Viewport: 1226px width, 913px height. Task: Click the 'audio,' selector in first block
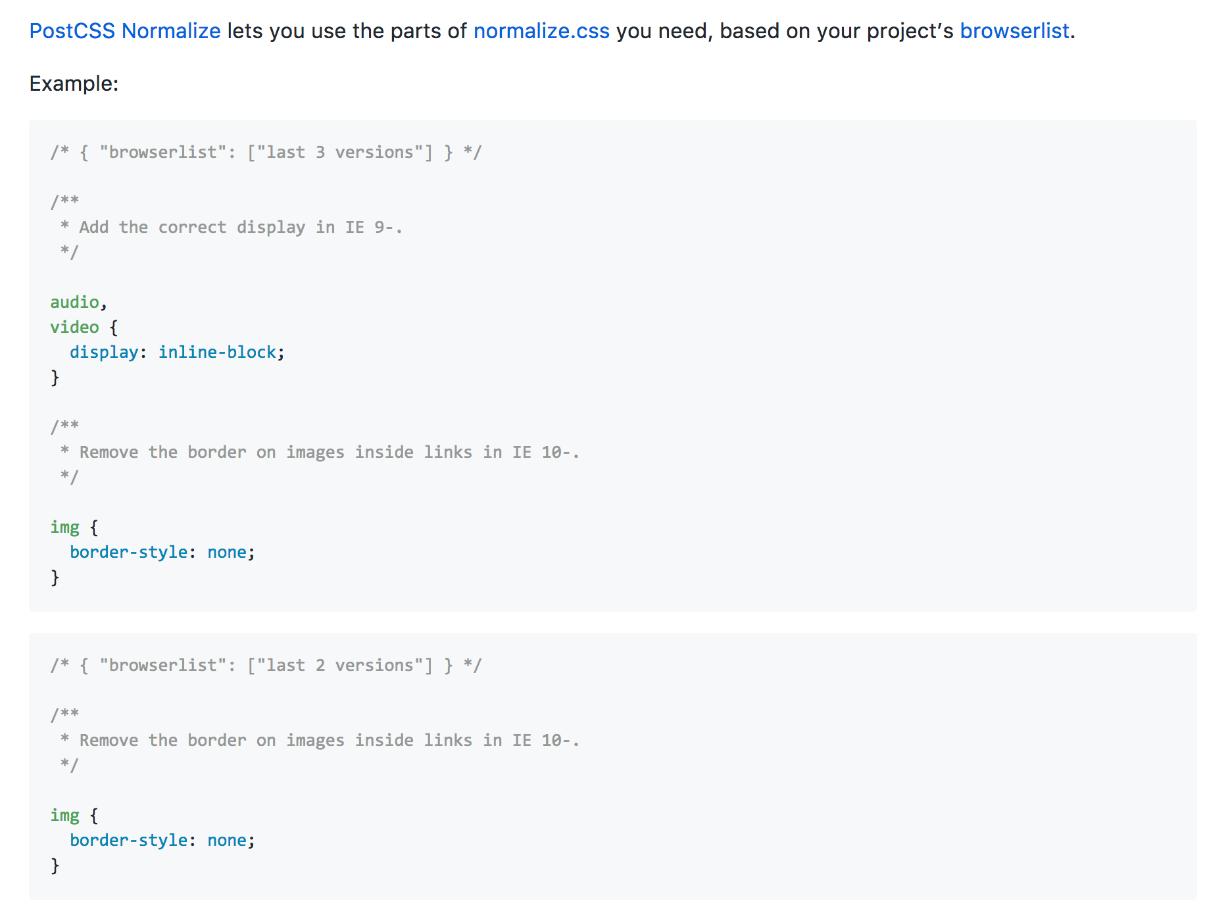tap(79, 302)
